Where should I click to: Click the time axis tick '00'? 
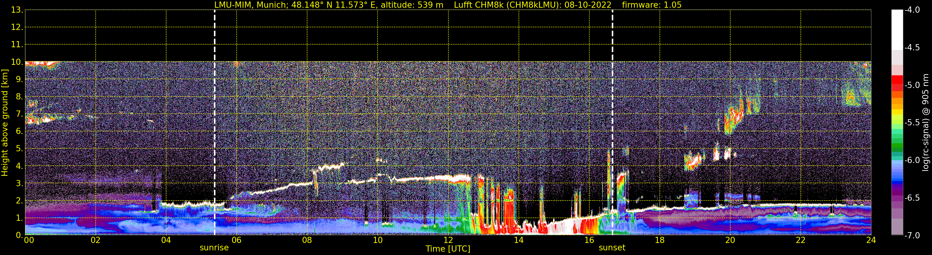tap(28, 240)
